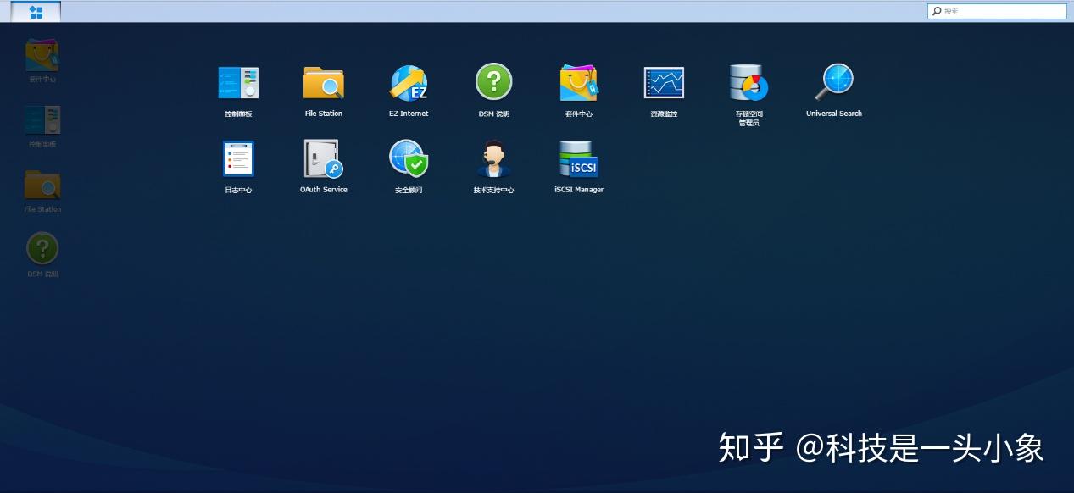Open 技术支持中心 Support Center
This screenshot has width=1074, height=493.
pyautogui.click(x=493, y=158)
